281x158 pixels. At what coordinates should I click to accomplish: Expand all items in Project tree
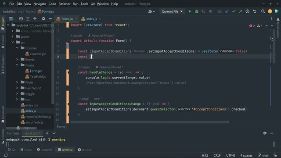point(28,18)
